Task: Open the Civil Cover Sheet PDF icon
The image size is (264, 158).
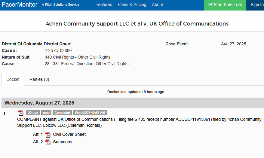Action: pyautogui.click(x=48, y=135)
